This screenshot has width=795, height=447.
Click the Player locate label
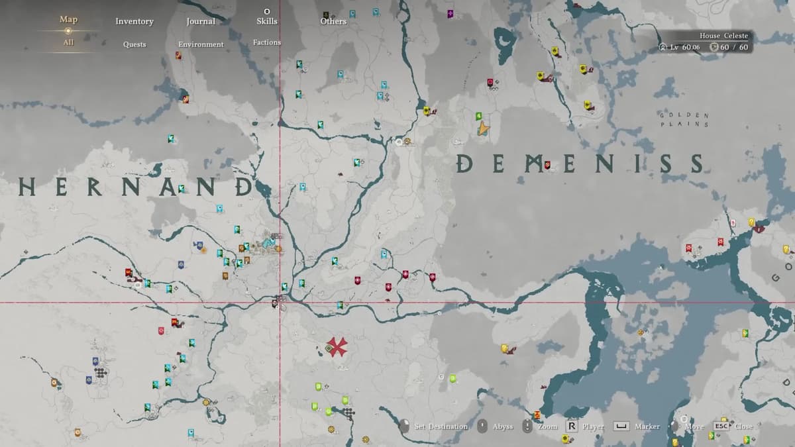pos(593,426)
